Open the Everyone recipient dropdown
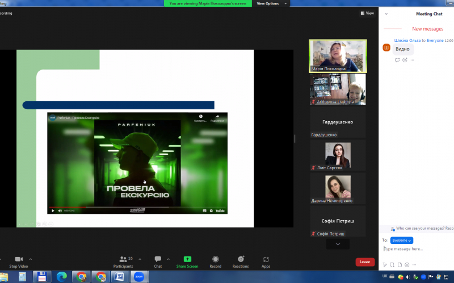 [402, 240]
